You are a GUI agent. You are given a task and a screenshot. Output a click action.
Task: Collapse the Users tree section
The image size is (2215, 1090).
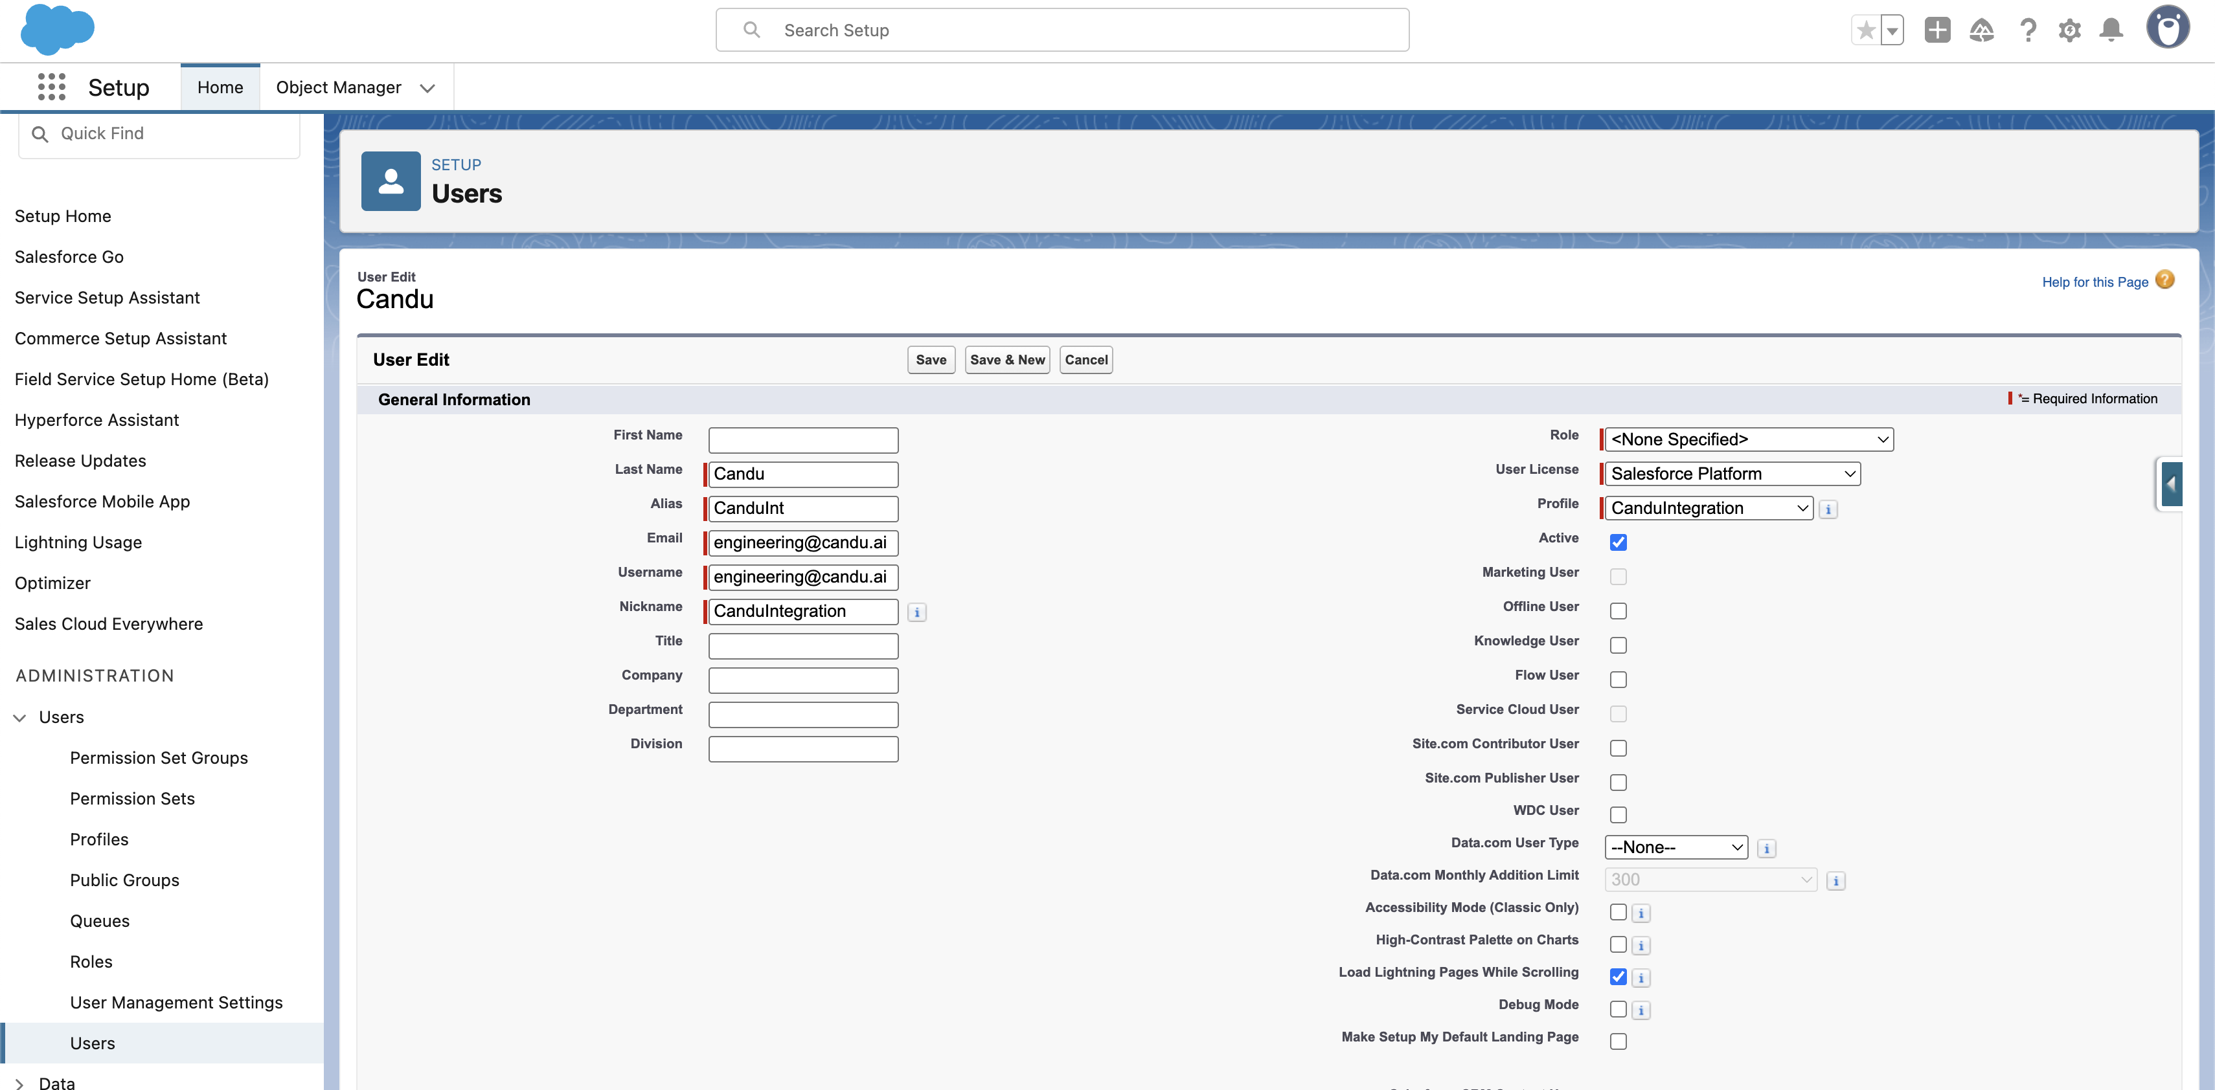click(20, 717)
